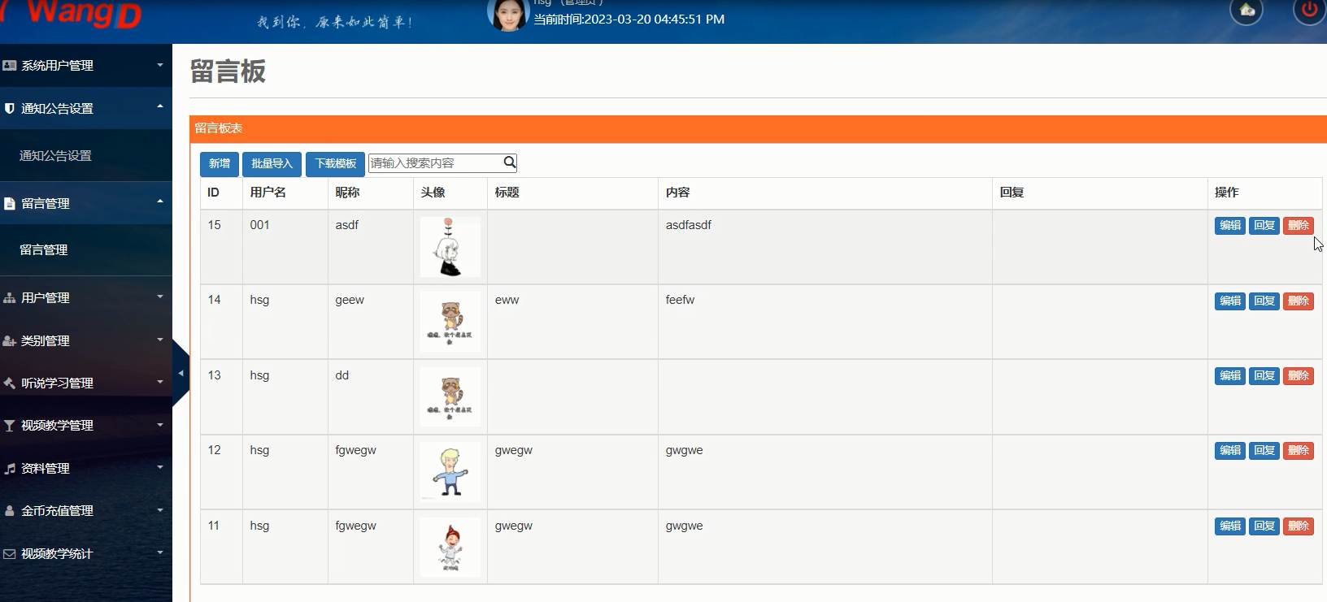Viewport: 1327px width, 602px height.
Task: Delete message row ID 13
Action: click(x=1299, y=376)
